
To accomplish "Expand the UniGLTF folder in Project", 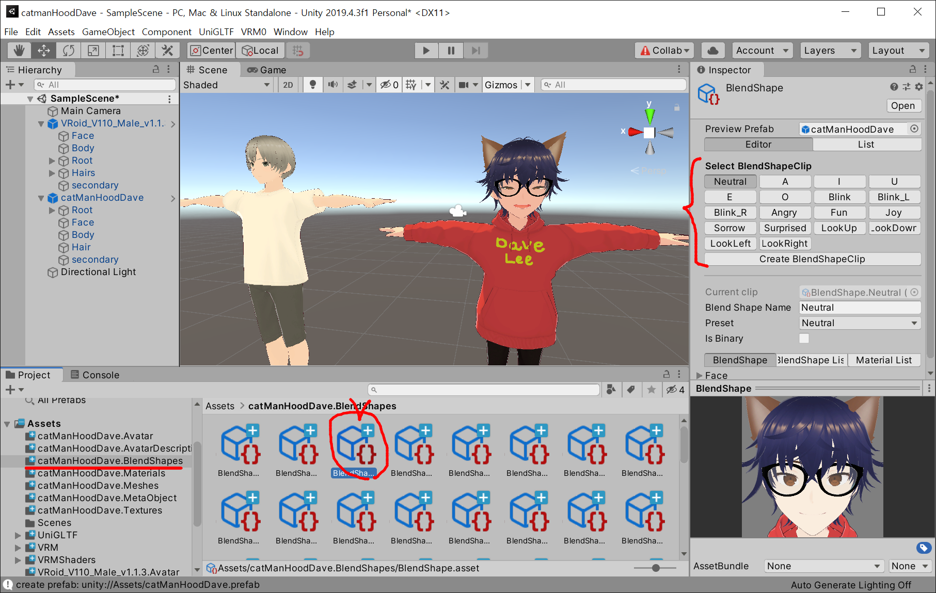I will pos(18,535).
